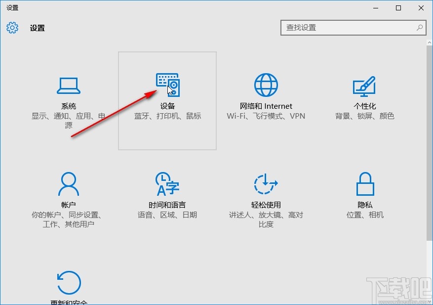Click the search magnifier in 查找设置 box
This screenshot has height=305, width=433.
coord(419,28)
